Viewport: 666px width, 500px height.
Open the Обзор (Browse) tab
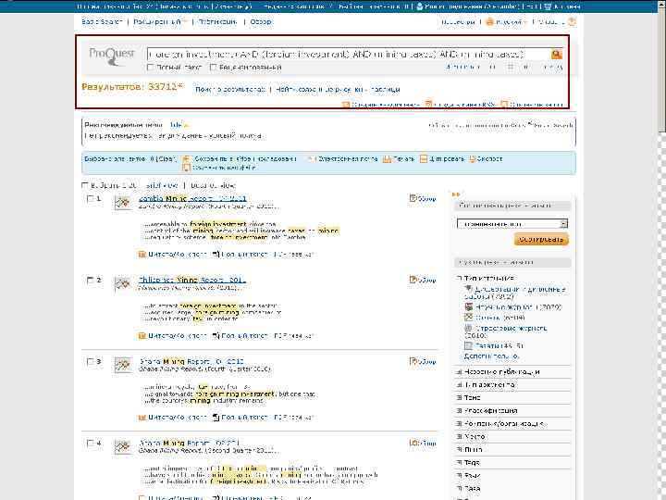[260, 21]
